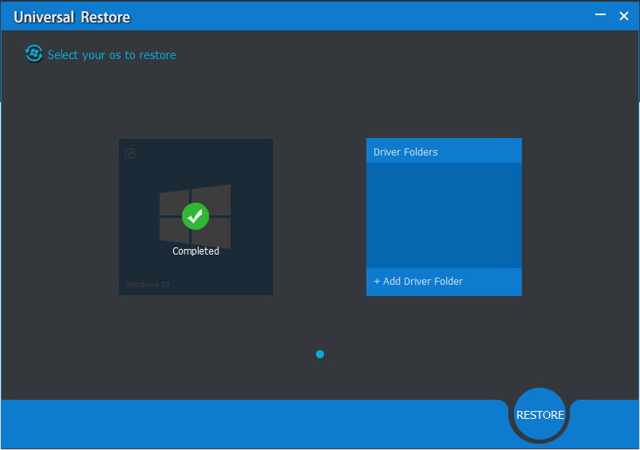Click the 'Select your os to restore' heading
This screenshot has height=450, width=640.
[112, 55]
